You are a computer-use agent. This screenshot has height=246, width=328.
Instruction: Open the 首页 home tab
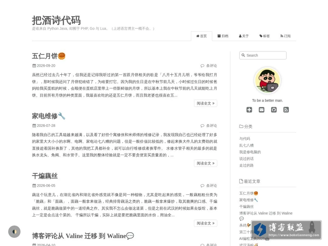201,36
